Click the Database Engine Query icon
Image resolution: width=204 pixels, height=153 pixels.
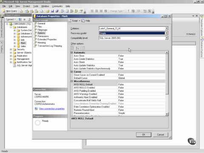pos(22,11)
